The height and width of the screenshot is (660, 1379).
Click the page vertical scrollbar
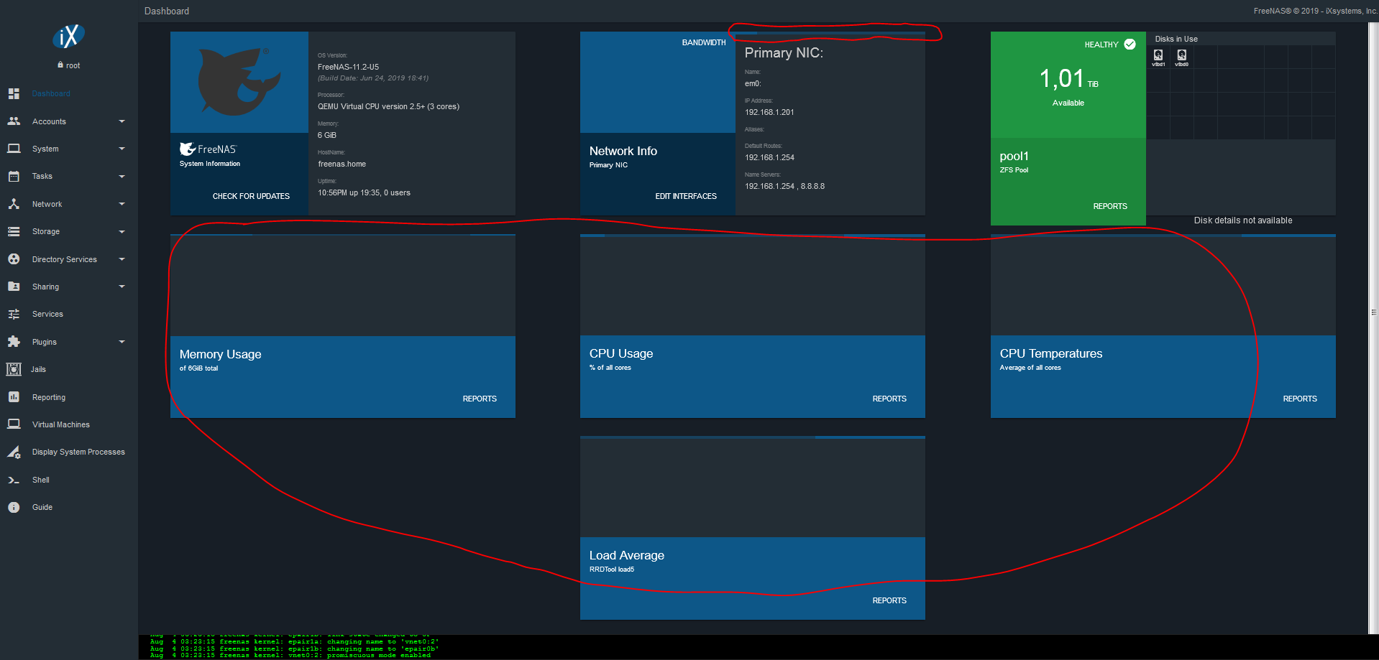(1373, 328)
